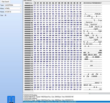The height and width of the screenshot is (103, 110).
Task: Click the hex row at address 000005C0
Action: pos(63,14)
